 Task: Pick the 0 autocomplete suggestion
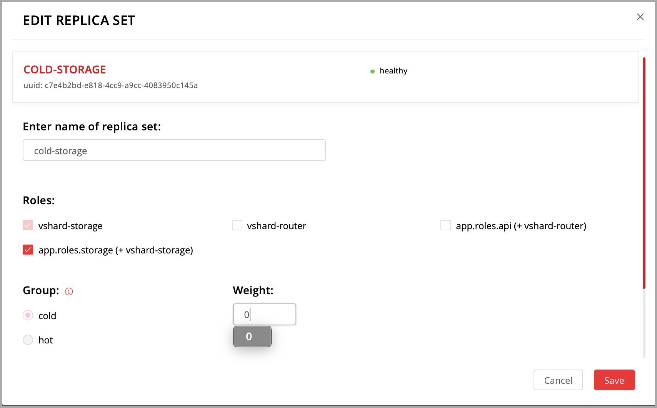point(252,336)
